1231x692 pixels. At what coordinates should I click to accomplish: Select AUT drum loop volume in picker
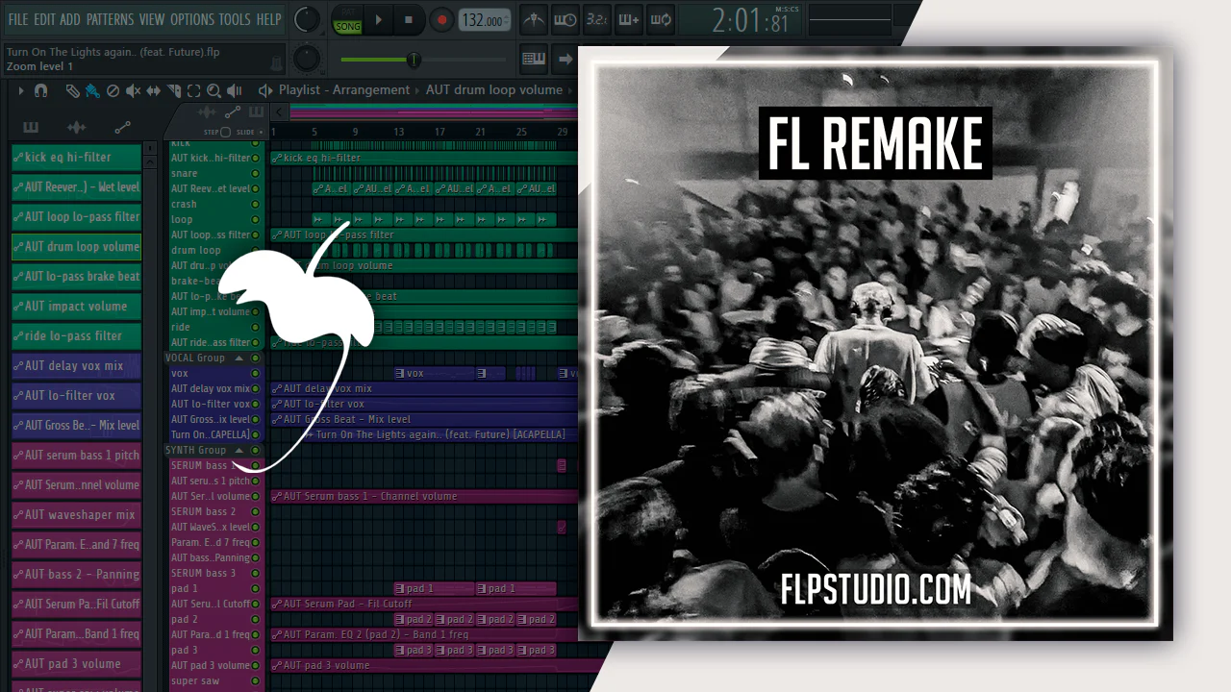(x=76, y=247)
